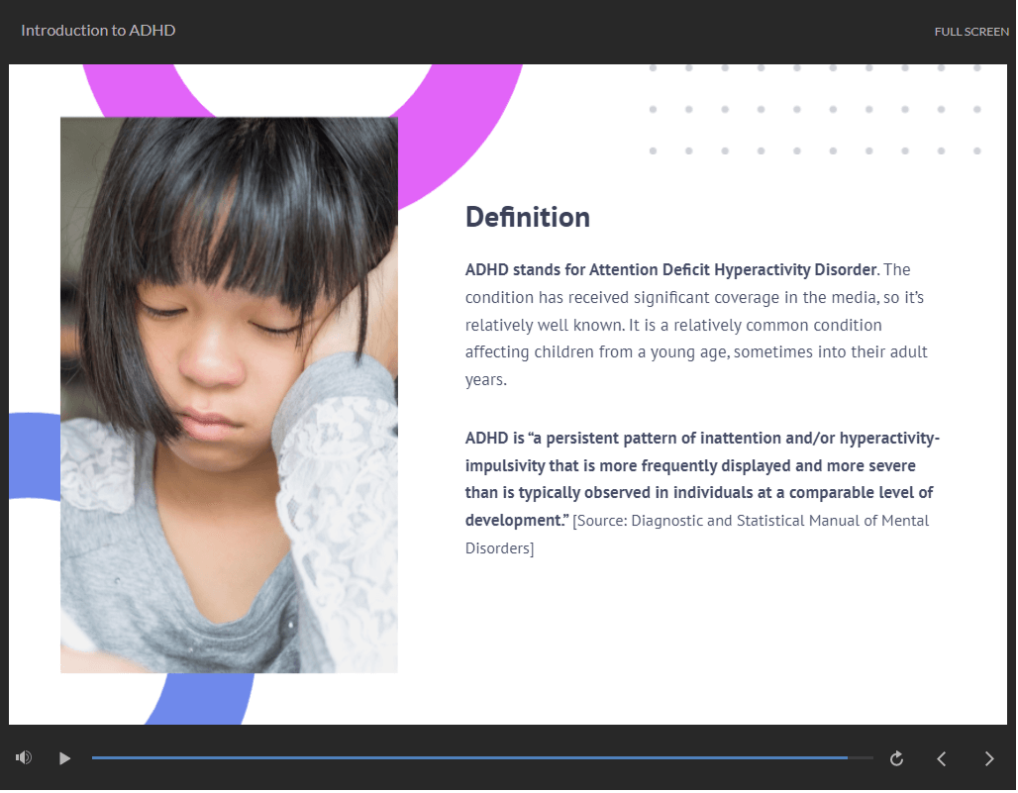Image resolution: width=1018 pixels, height=793 pixels.
Task: Click the bold 'a persistent pattern of inattention' quote
Action: pyautogui.click(x=702, y=479)
